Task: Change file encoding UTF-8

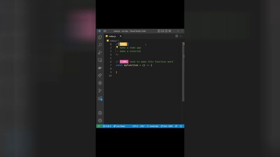Action: 135,126
